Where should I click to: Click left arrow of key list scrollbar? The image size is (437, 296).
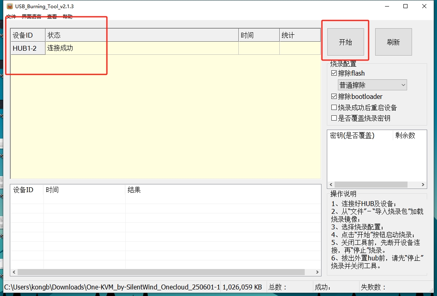coord(331,185)
